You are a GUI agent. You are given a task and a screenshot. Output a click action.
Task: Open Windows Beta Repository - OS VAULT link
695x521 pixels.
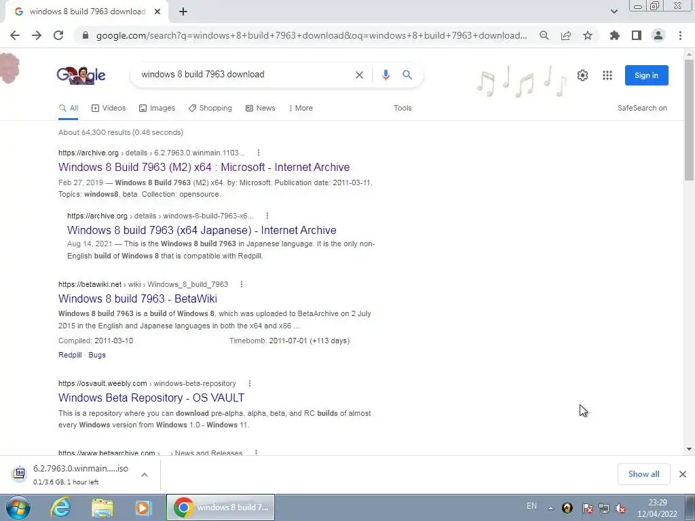tap(151, 398)
